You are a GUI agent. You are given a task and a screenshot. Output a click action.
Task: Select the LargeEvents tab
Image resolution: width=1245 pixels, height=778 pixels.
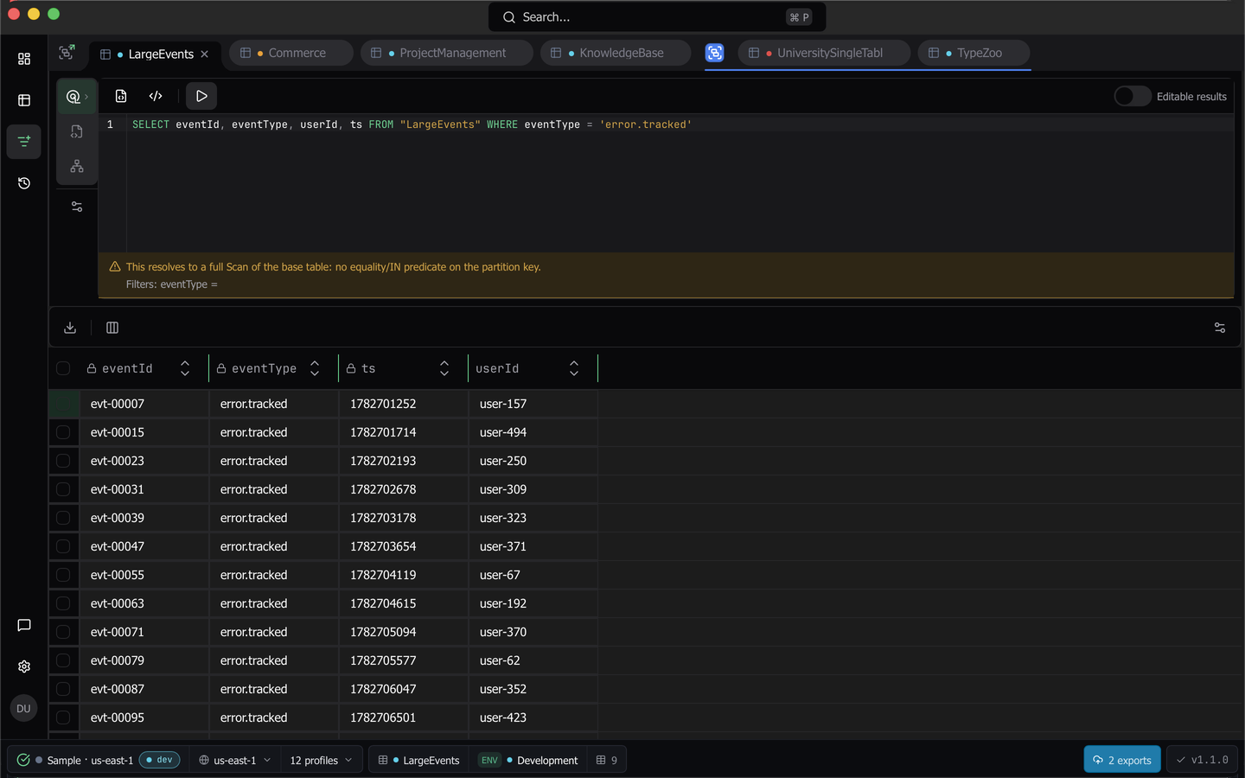[x=154, y=54]
